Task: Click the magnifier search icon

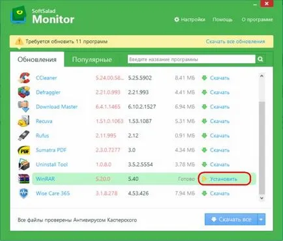Action: 260,59
